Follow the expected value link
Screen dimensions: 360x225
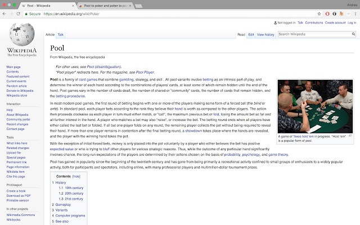[x=62, y=149]
